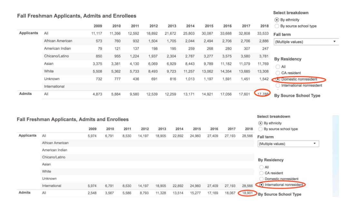Select 'By ethnicity' radio in top dashboard
358x214 pixels.
pos(276,20)
